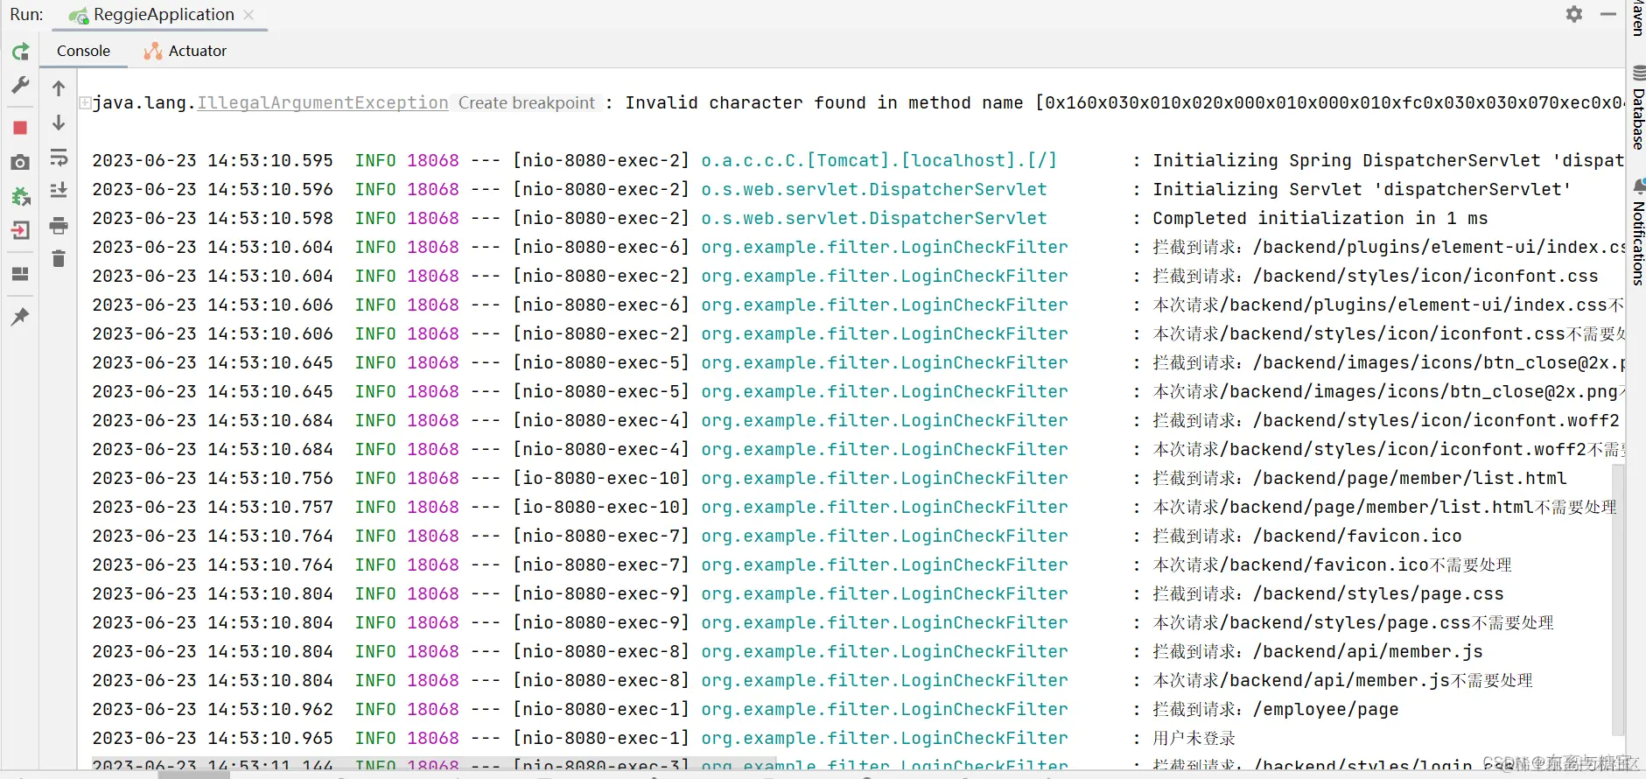Click the exit icon in the left toolbar

click(20, 230)
